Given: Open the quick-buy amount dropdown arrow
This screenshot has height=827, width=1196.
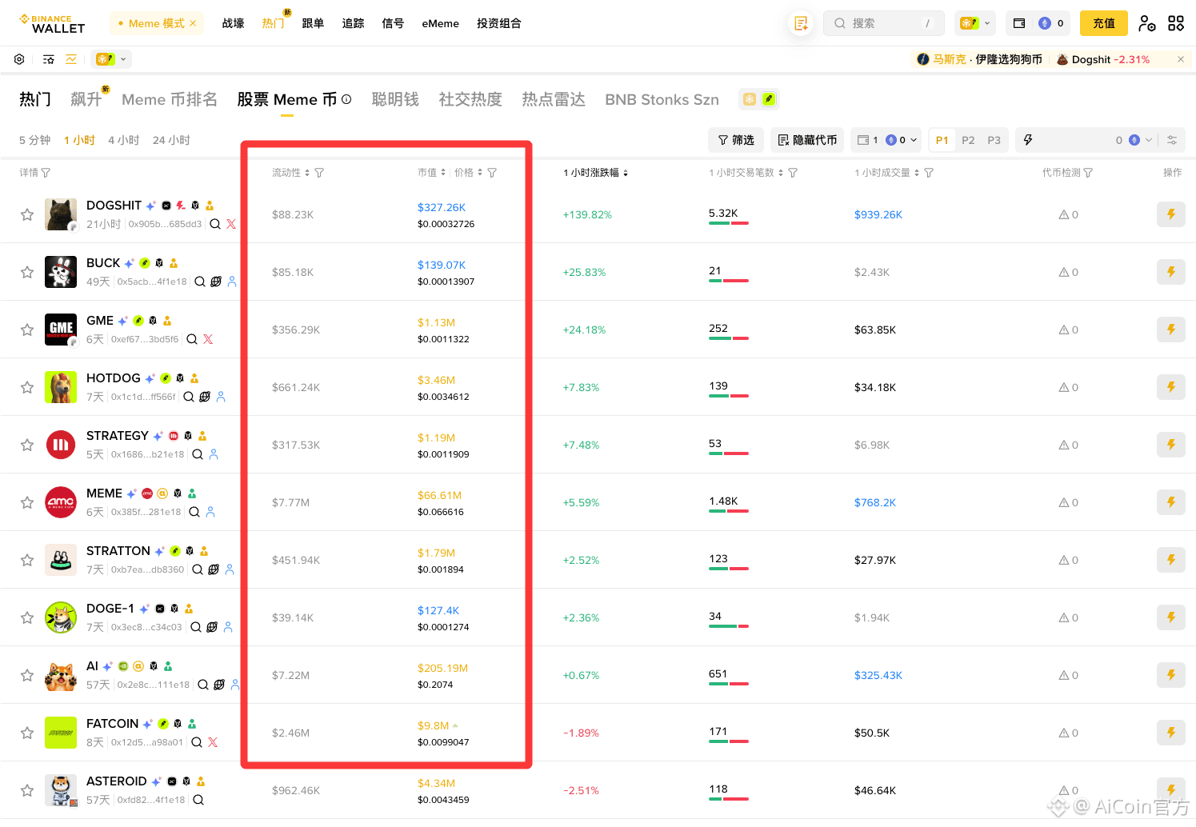Looking at the screenshot, I should coord(1149,140).
